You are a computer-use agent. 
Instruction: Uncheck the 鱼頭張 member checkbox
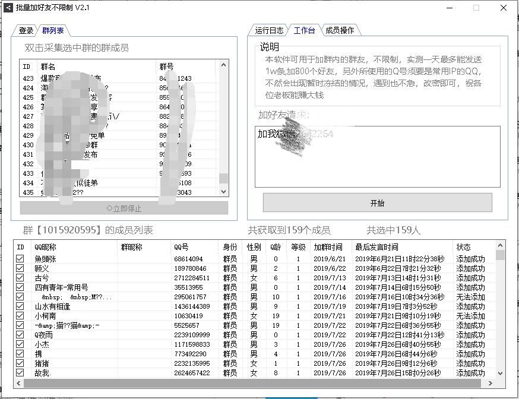21,258
